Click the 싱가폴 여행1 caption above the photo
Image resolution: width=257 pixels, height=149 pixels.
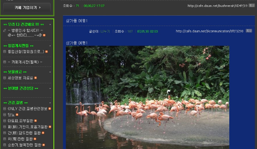point(77,43)
